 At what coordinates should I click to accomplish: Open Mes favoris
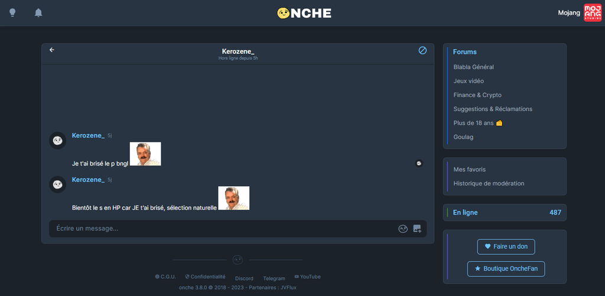(x=470, y=170)
